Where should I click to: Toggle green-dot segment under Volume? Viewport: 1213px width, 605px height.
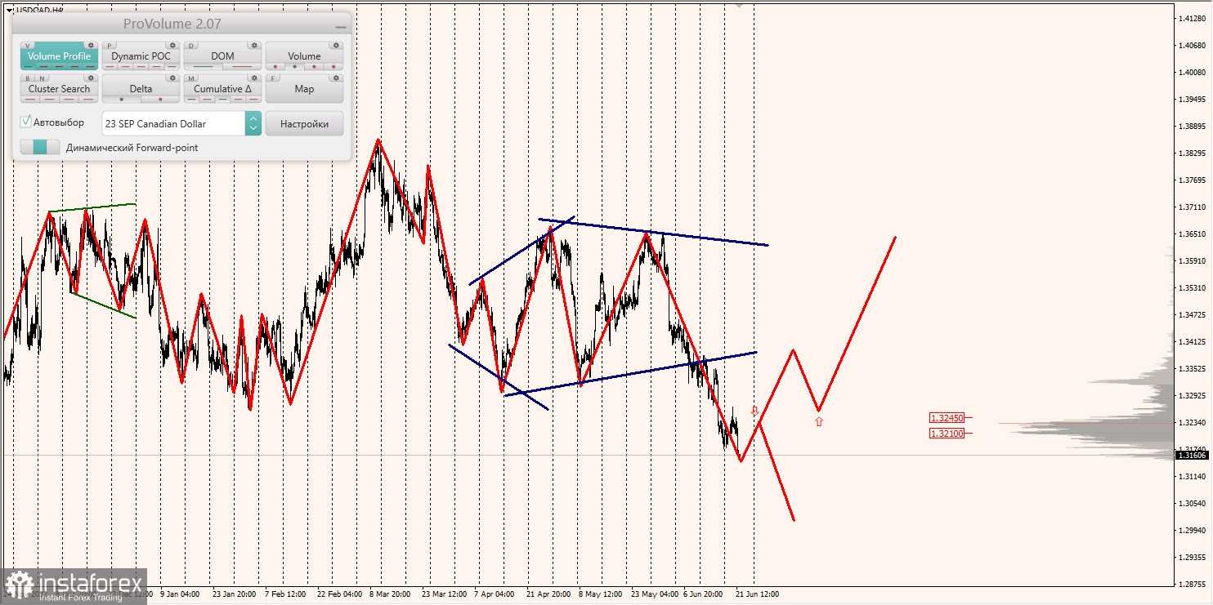294,67
